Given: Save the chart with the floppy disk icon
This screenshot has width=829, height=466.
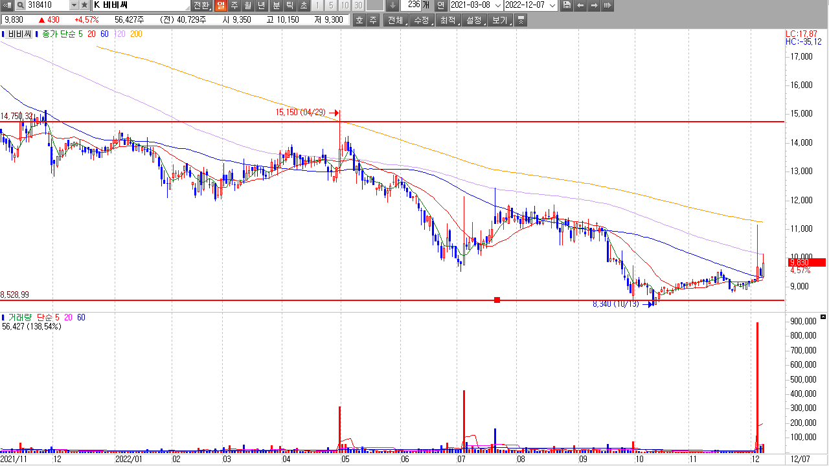Looking at the screenshot, I should [x=567, y=5].
